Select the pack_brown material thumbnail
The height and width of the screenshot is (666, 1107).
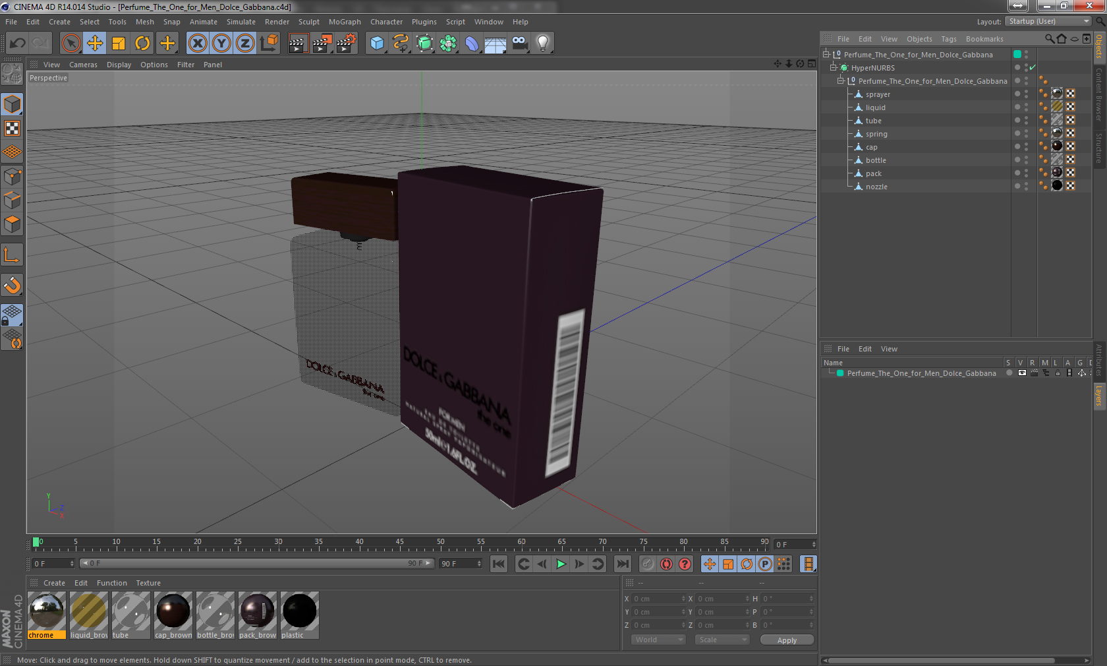(258, 615)
